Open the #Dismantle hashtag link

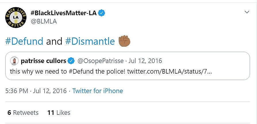[x=90, y=41]
